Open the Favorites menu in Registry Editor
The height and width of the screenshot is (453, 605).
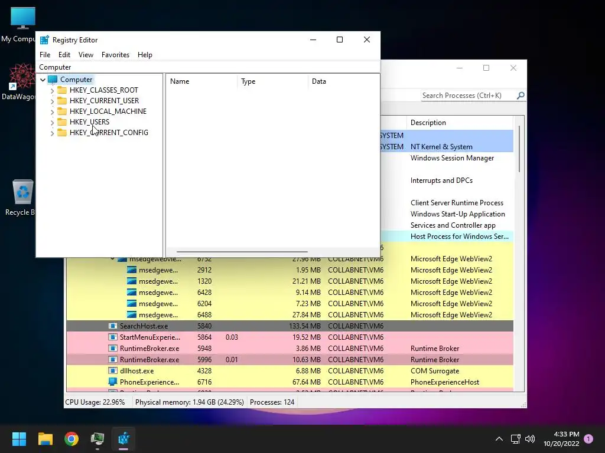coord(115,55)
